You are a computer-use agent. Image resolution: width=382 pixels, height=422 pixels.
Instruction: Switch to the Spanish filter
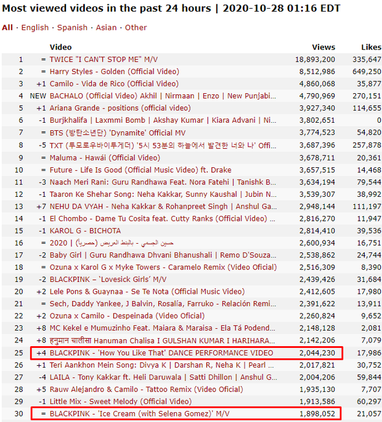72,27
